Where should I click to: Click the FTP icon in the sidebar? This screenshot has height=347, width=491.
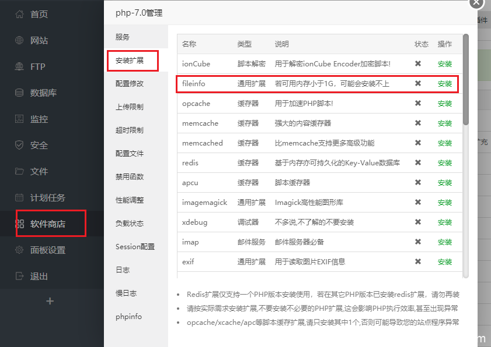pyautogui.click(x=19, y=66)
